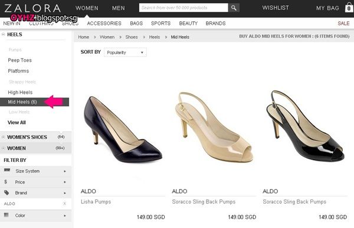
Task: Expand the Color filter
Action: coord(35,216)
